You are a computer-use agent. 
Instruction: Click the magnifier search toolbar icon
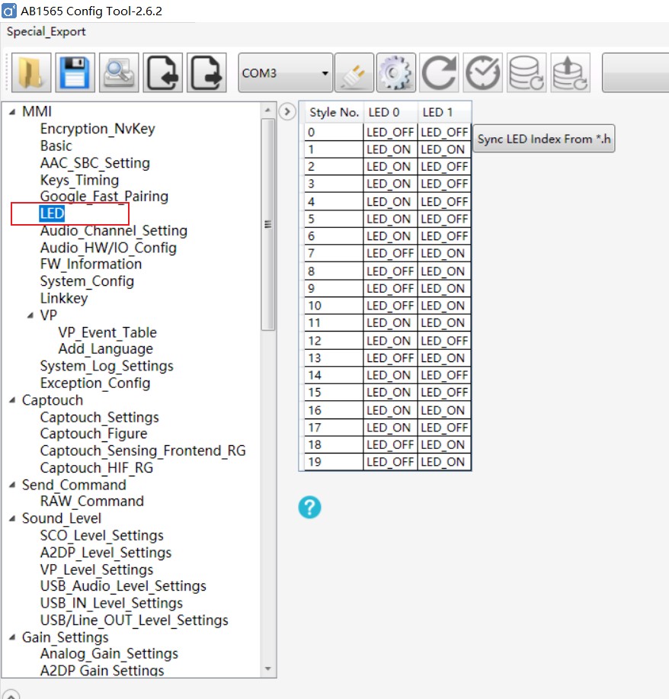click(118, 74)
